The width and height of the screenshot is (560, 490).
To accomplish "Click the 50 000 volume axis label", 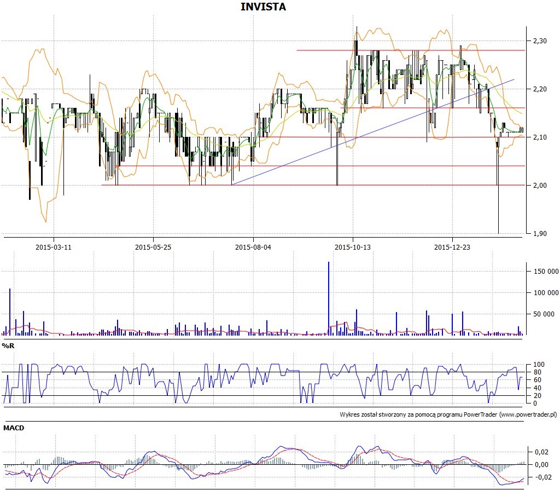I will click(x=544, y=314).
